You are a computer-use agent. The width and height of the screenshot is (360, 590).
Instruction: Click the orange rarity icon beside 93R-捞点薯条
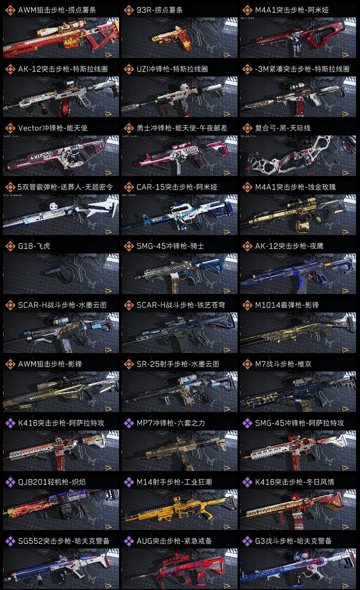[128, 10]
